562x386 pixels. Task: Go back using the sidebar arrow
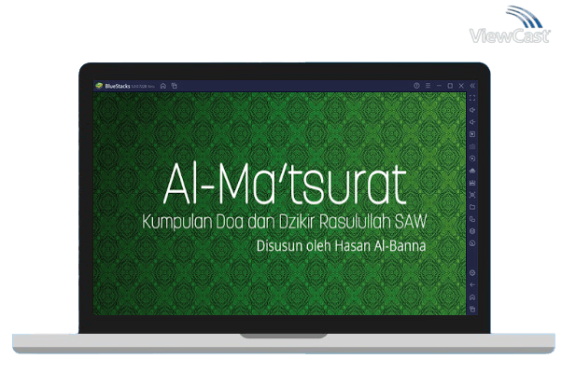coord(472,285)
